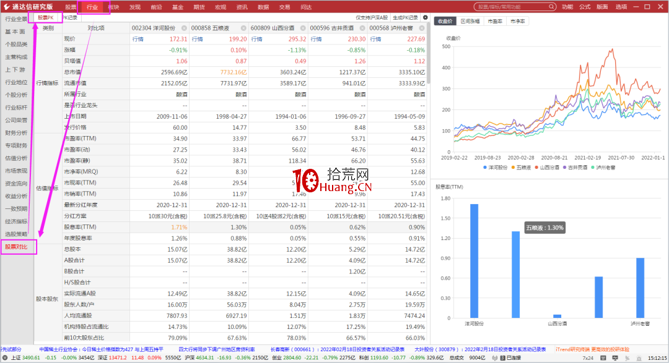
Task: Click the 股息率(TTM) row label
Action: tap(80, 227)
